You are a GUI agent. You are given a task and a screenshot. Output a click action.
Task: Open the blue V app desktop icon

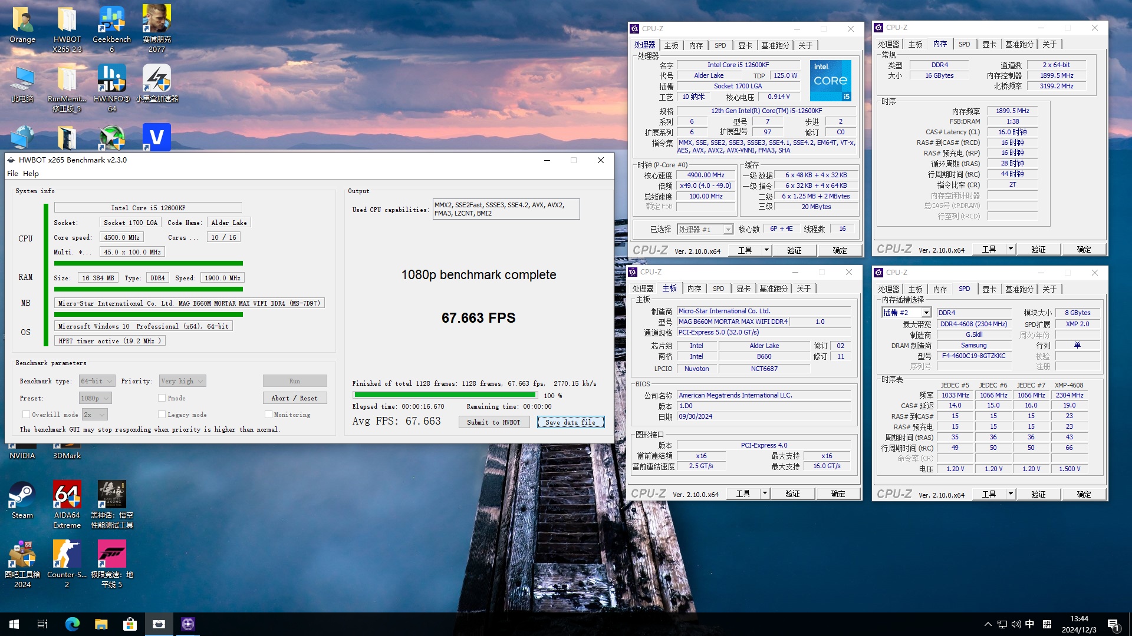[x=157, y=137]
